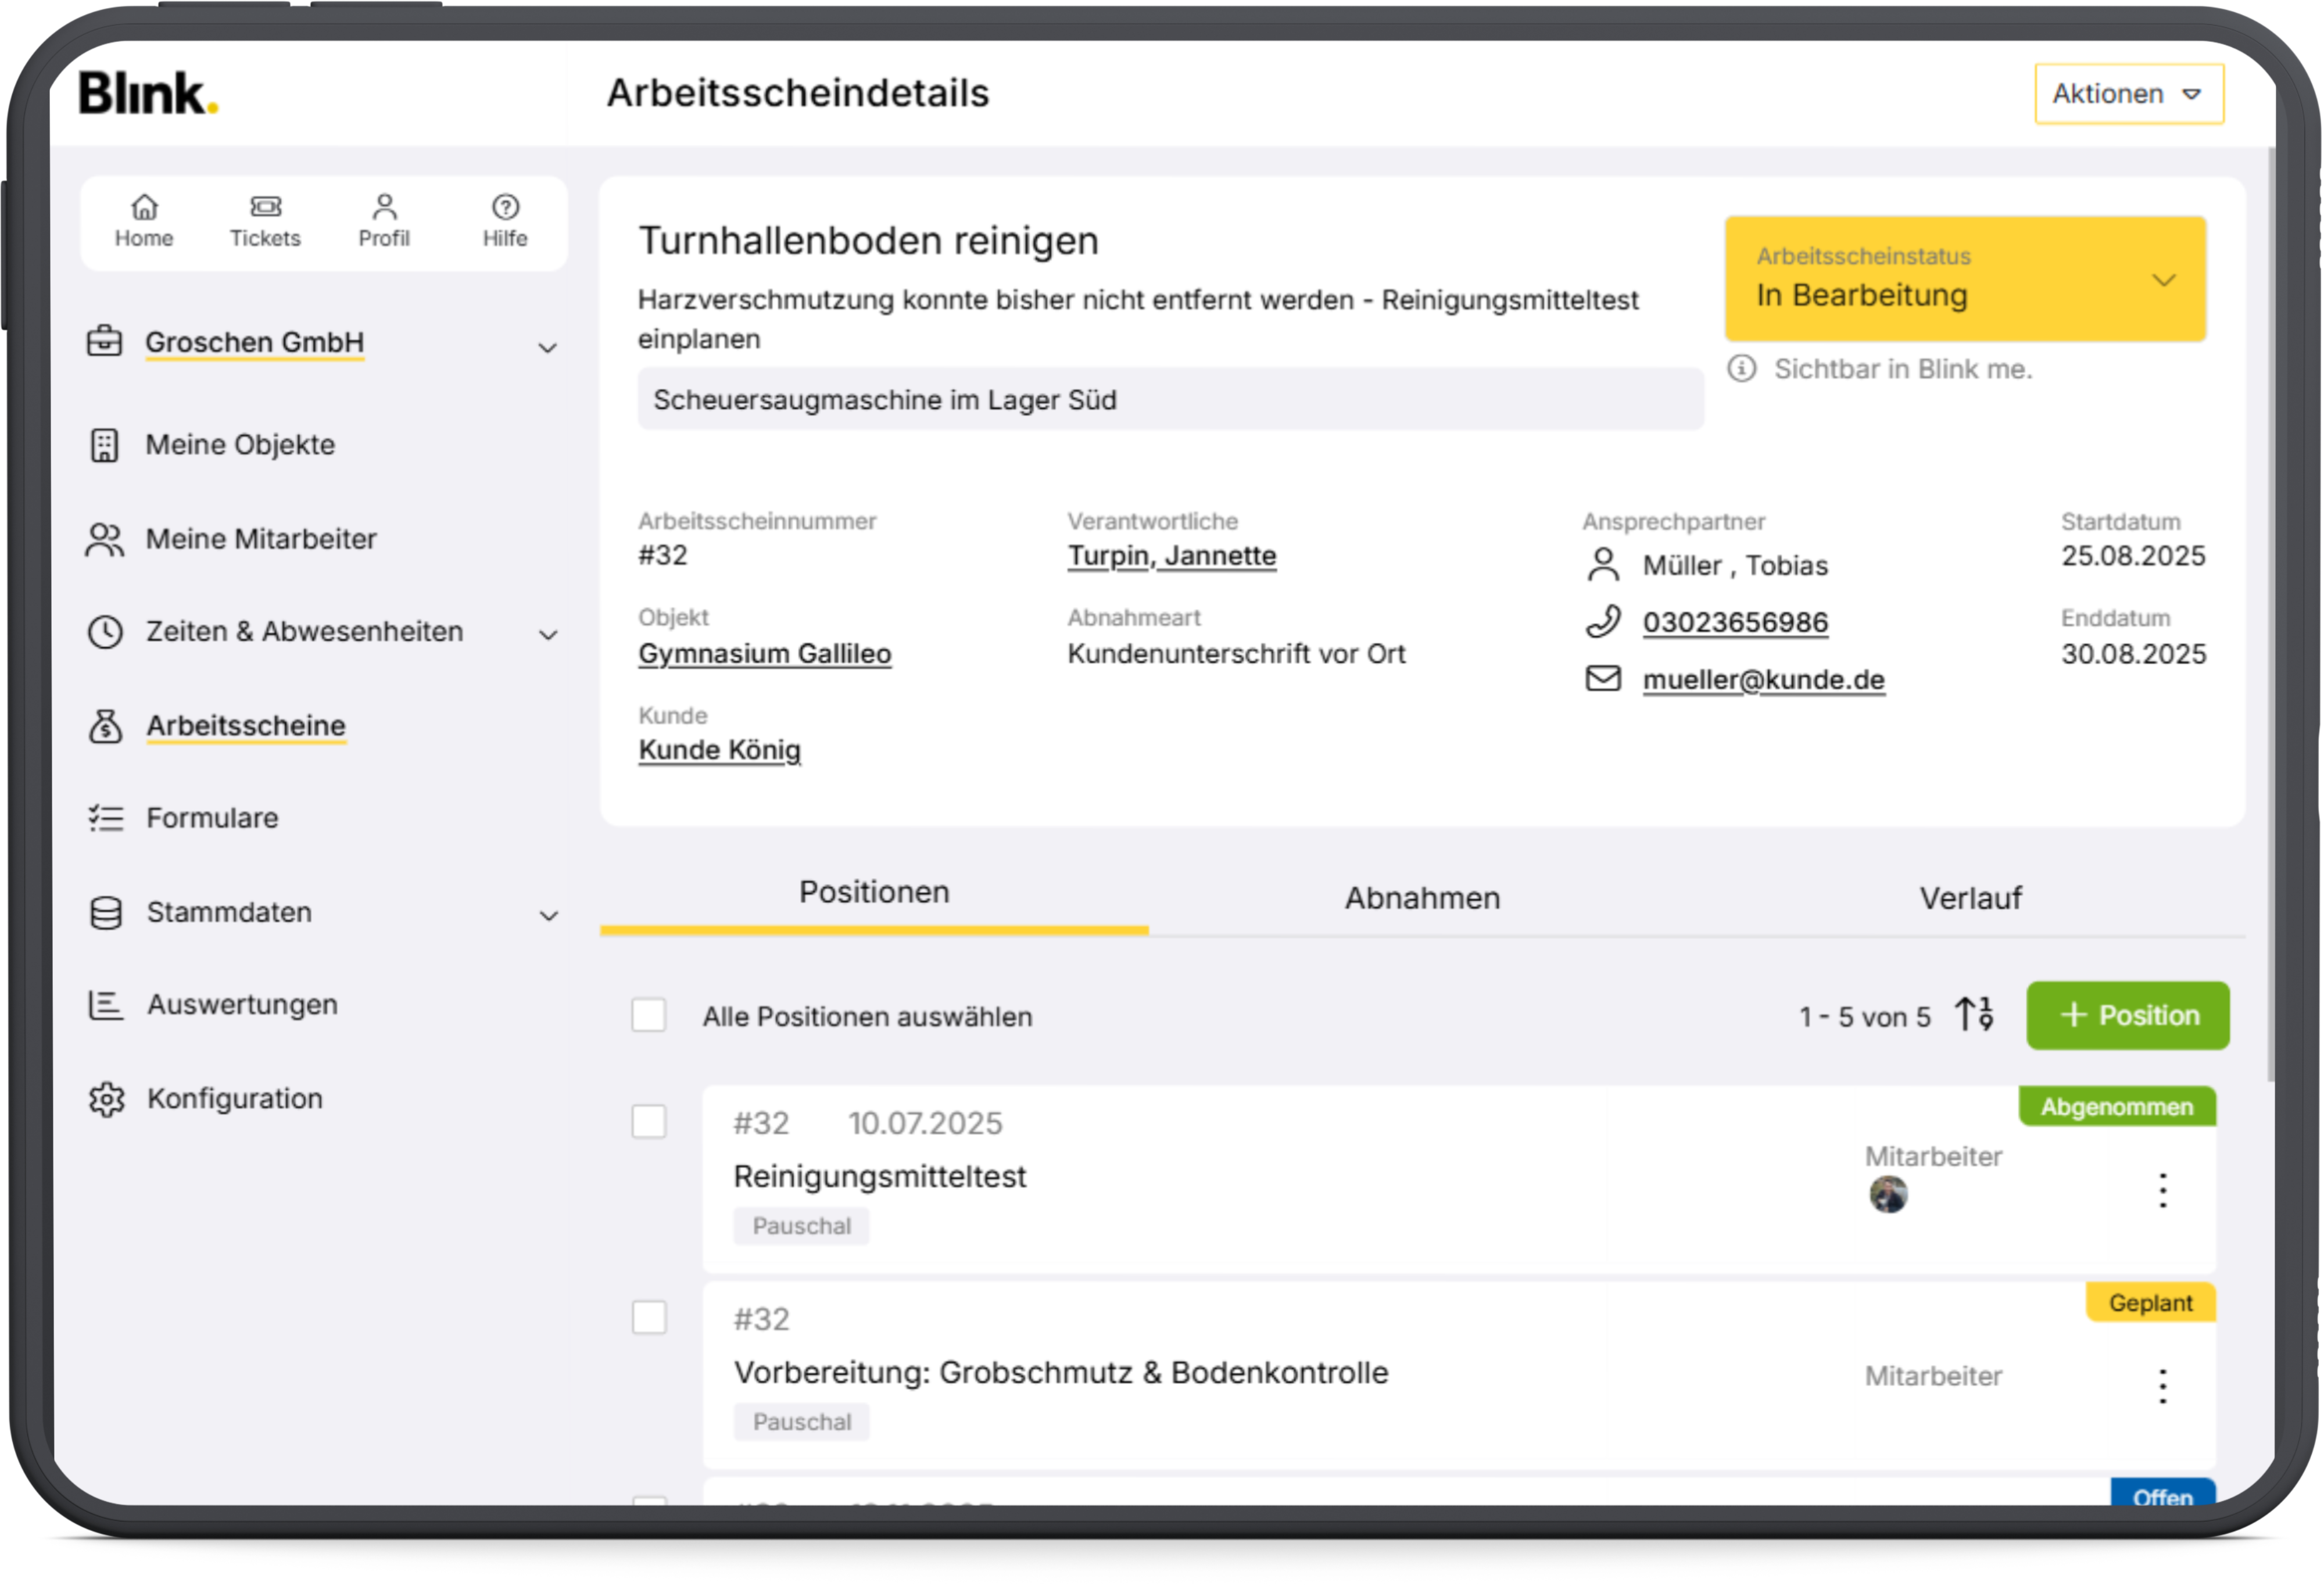Open the Home icon in top navigation
The height and width of the screenshot is (1586, 2324).
[x=144, y=207]
